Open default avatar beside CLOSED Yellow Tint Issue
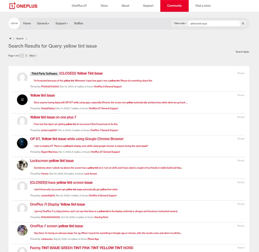 (22, 77)
